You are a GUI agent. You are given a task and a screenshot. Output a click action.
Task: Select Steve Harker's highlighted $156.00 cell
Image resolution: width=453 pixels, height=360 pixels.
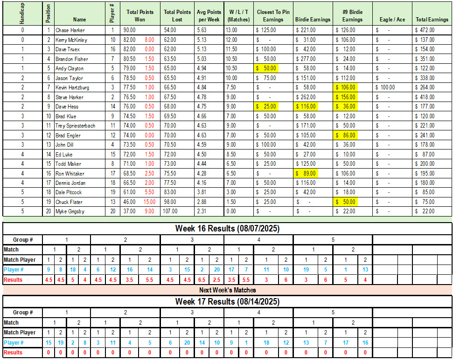tap(346, 97)
